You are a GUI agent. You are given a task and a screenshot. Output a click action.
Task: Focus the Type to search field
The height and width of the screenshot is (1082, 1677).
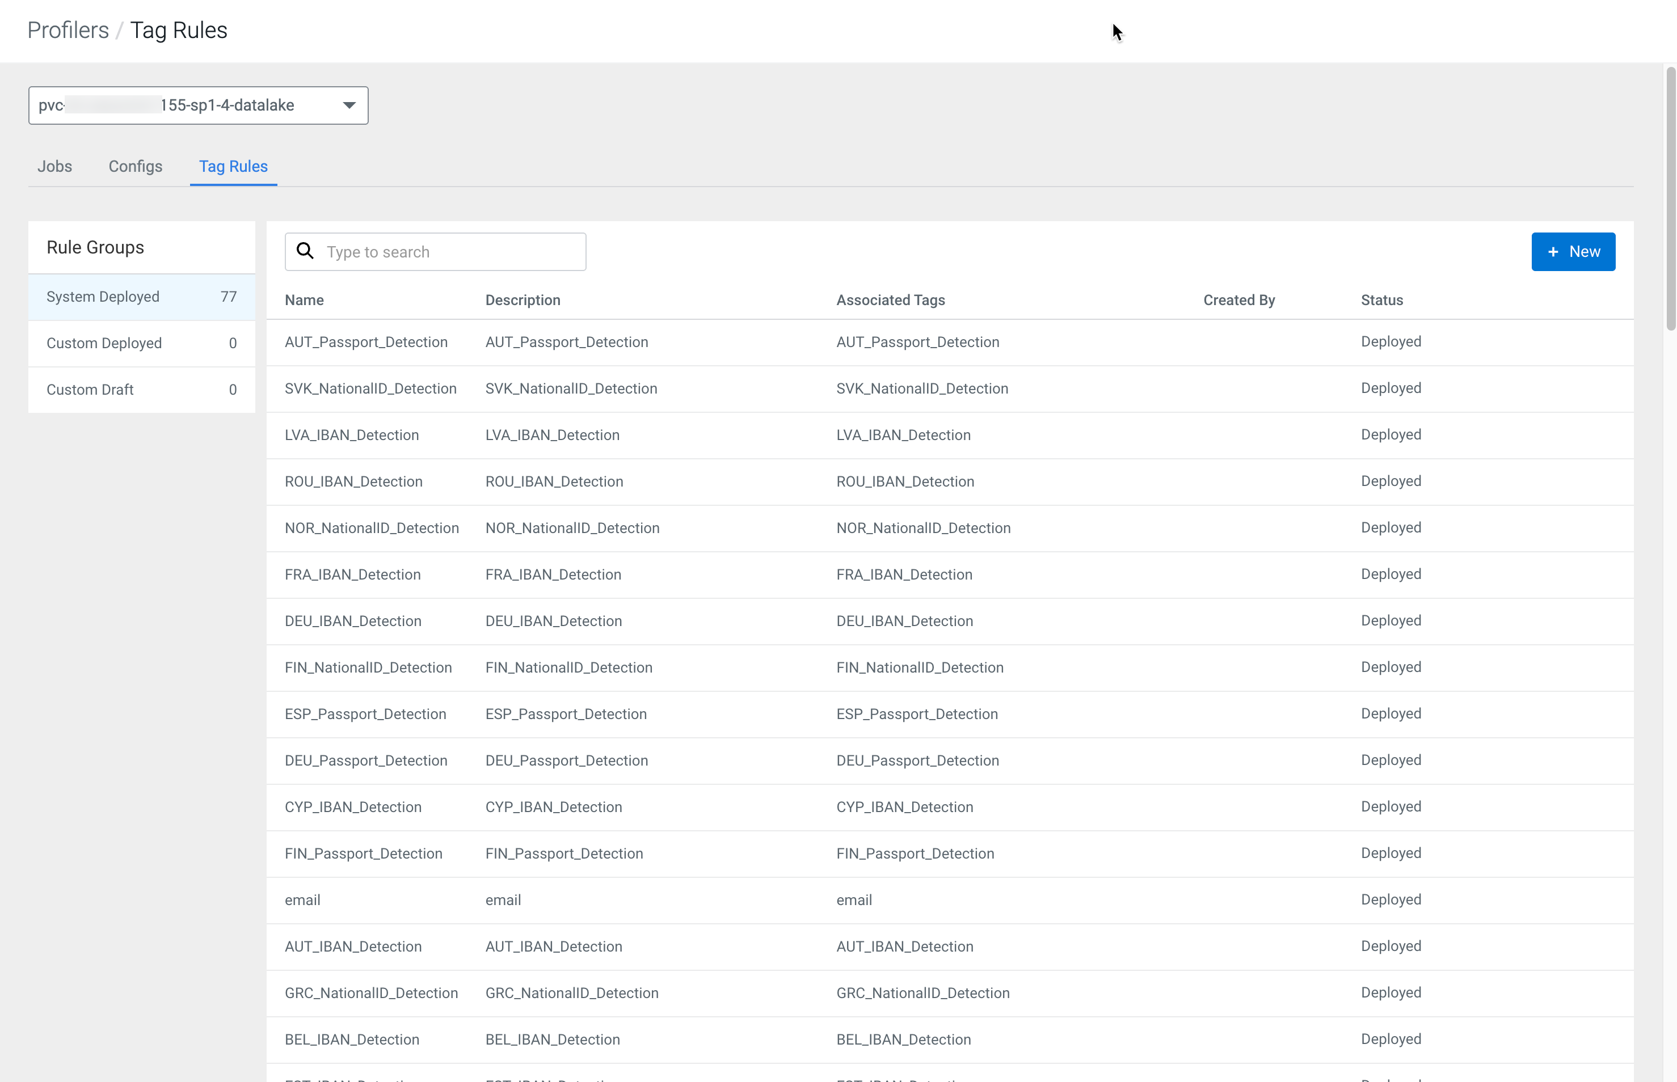click(450, 252)
